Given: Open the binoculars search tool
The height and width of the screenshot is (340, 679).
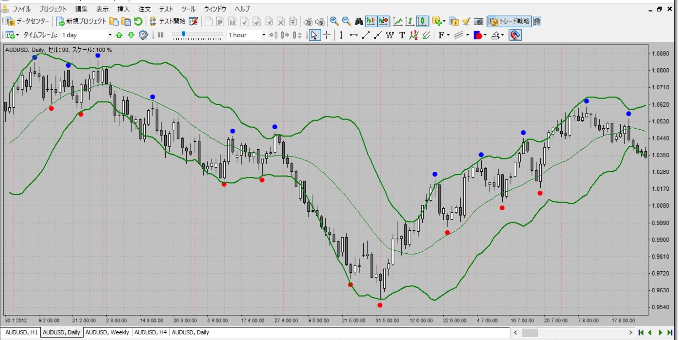Looking at the screenshot, I should click(358, 22).
